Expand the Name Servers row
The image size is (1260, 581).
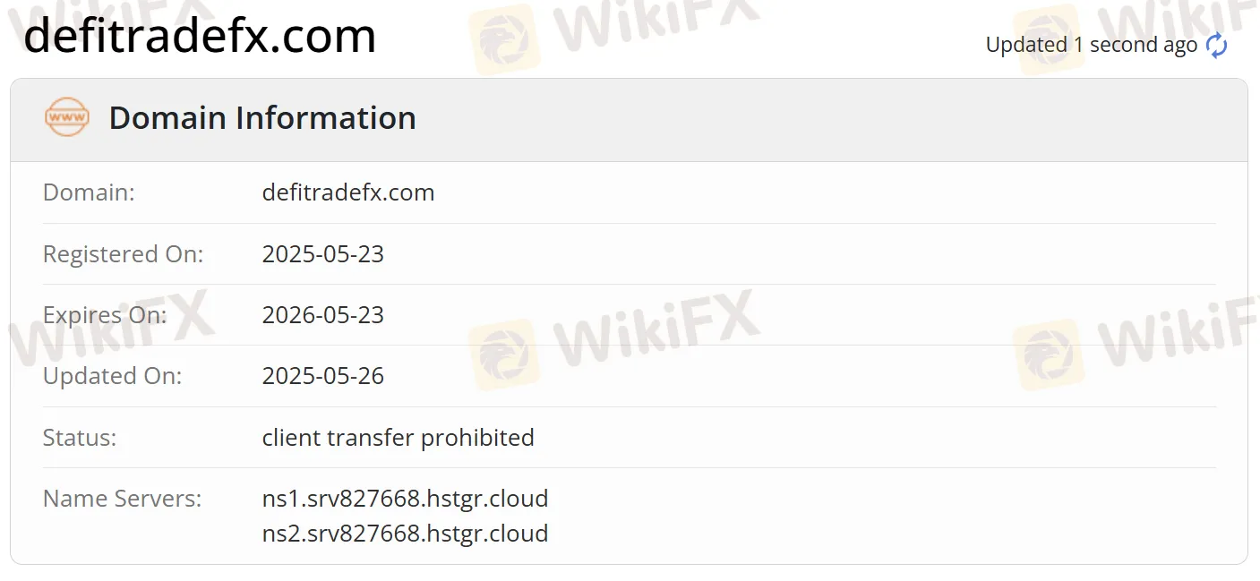click(x=121, y=498)
